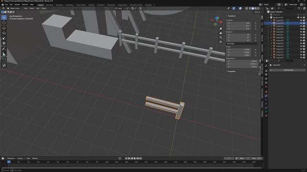Switch to rendered viewport shading
307x172 pixels.
258,9
